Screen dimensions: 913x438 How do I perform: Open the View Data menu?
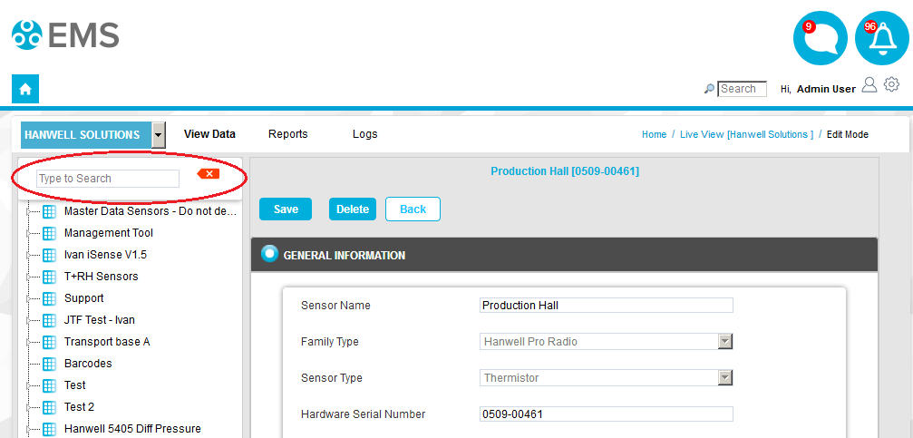tap(209, 134)
